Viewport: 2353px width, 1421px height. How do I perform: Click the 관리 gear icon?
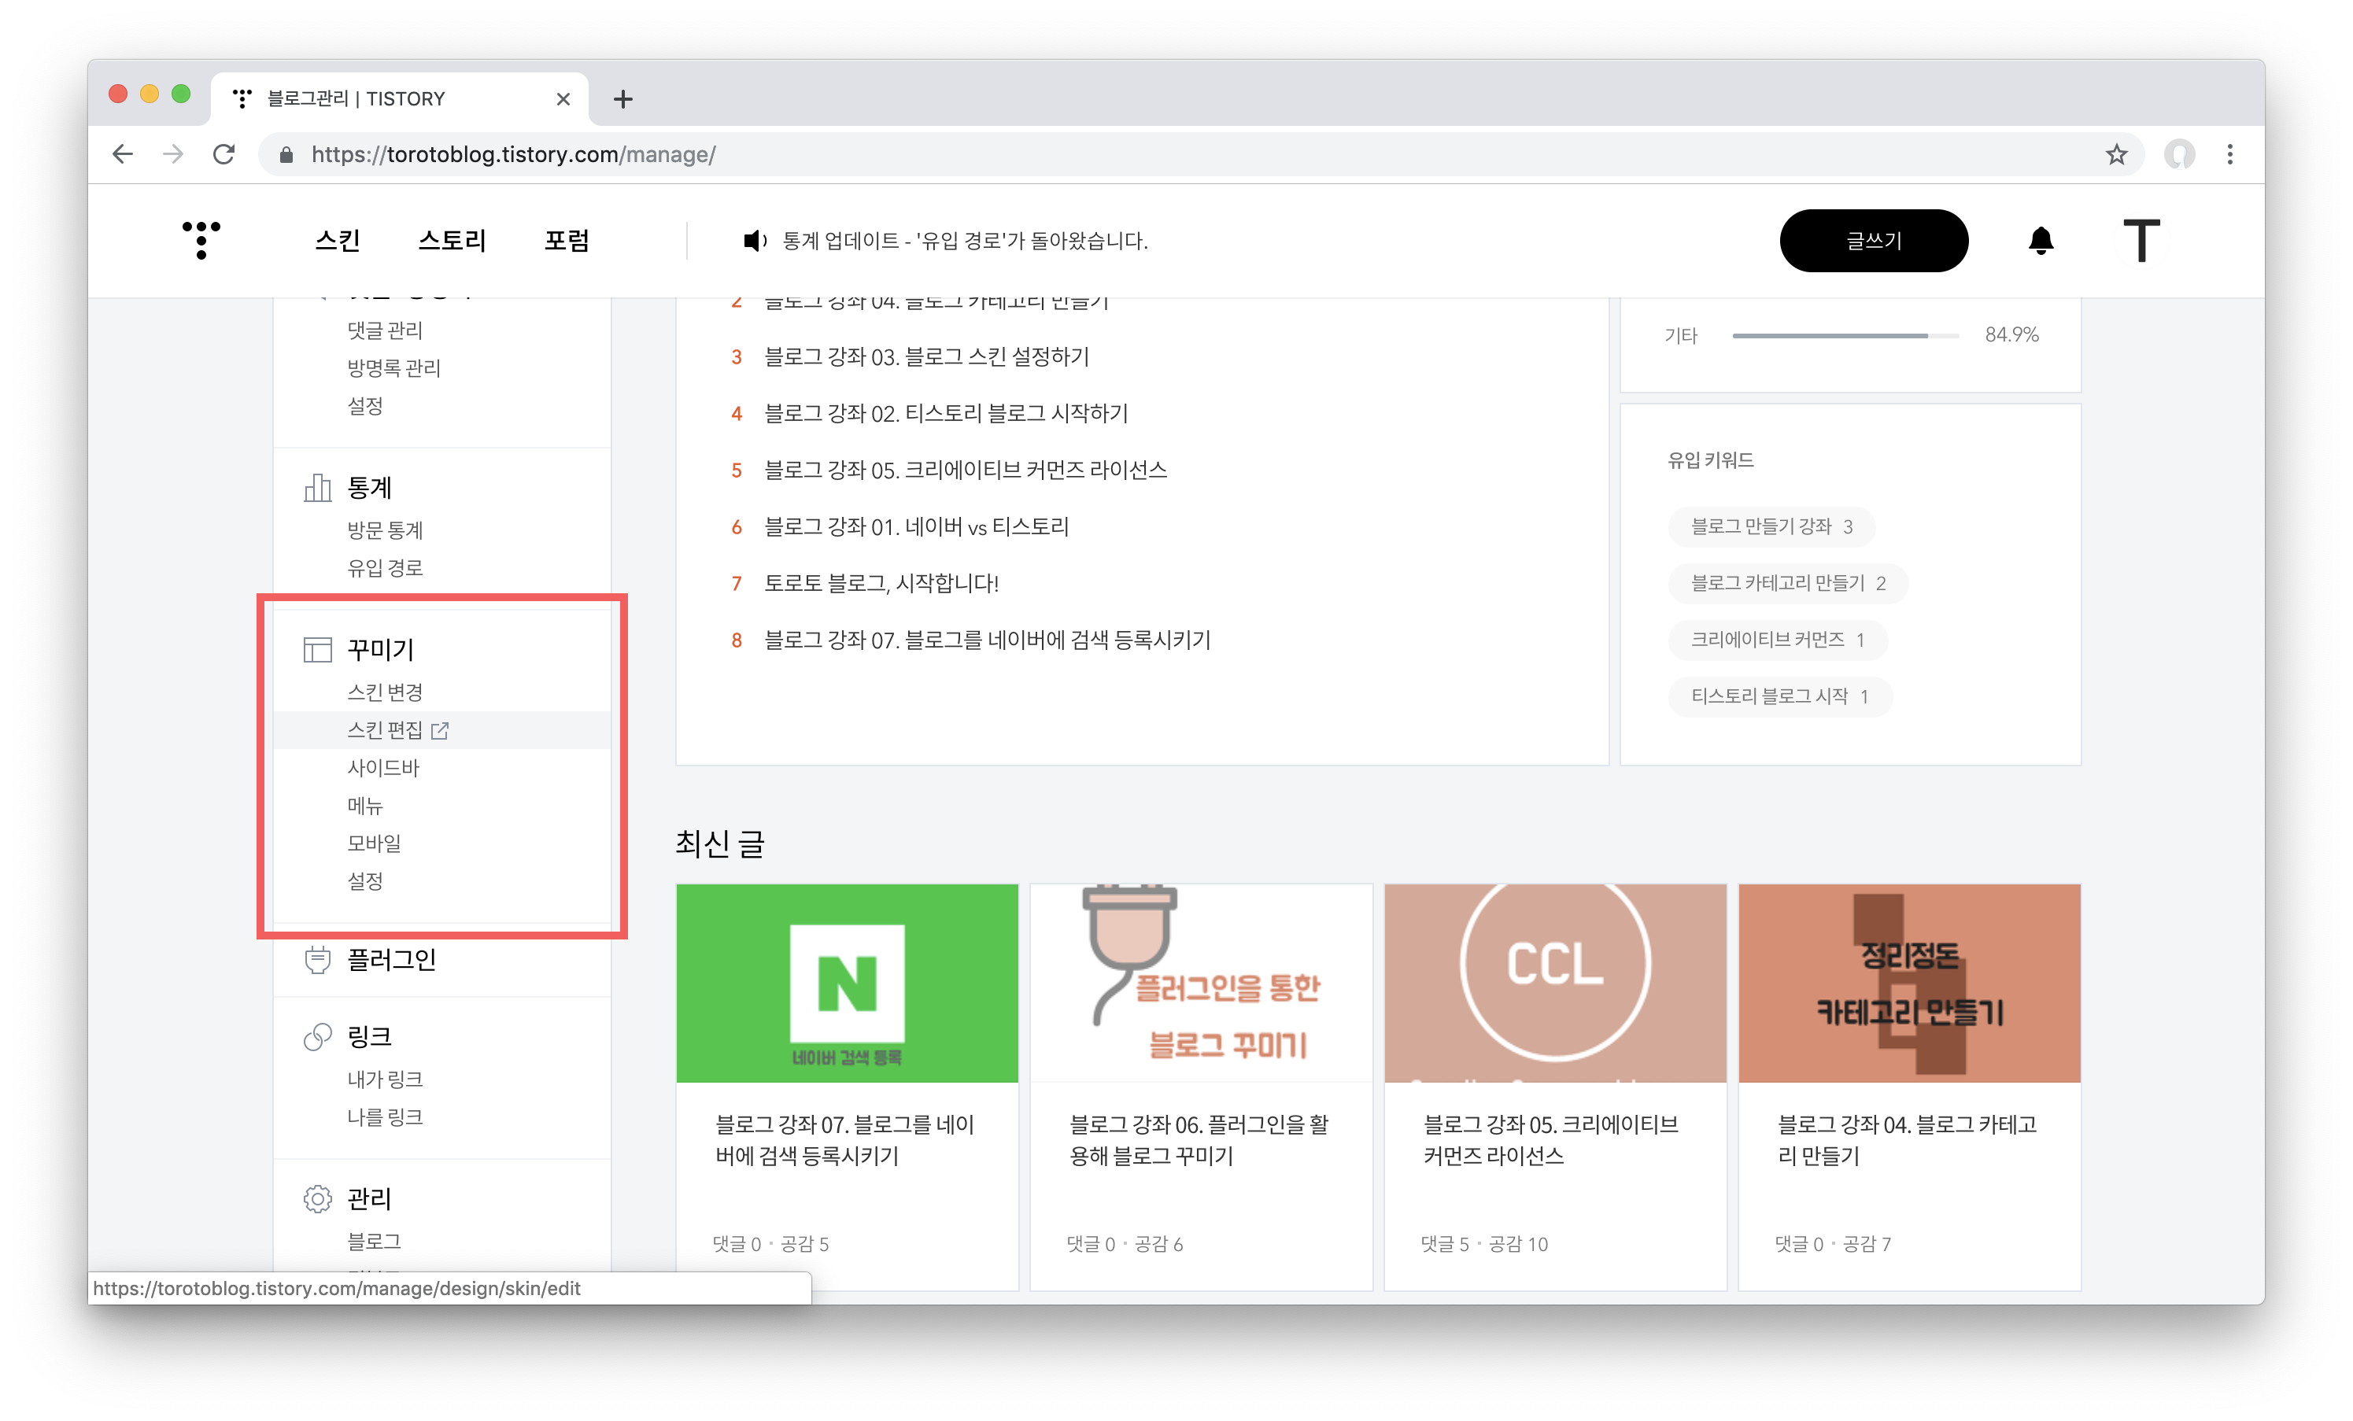pyautogui.click(x=317, y=1198)
